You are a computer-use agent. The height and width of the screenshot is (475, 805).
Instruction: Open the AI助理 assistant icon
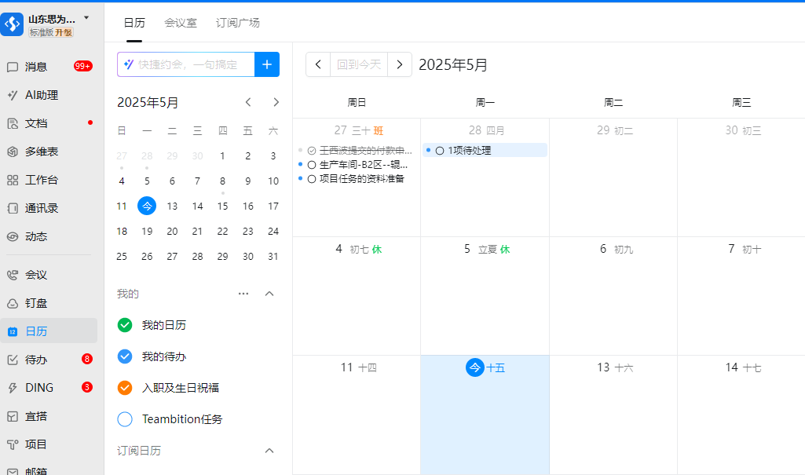[13, 95]
